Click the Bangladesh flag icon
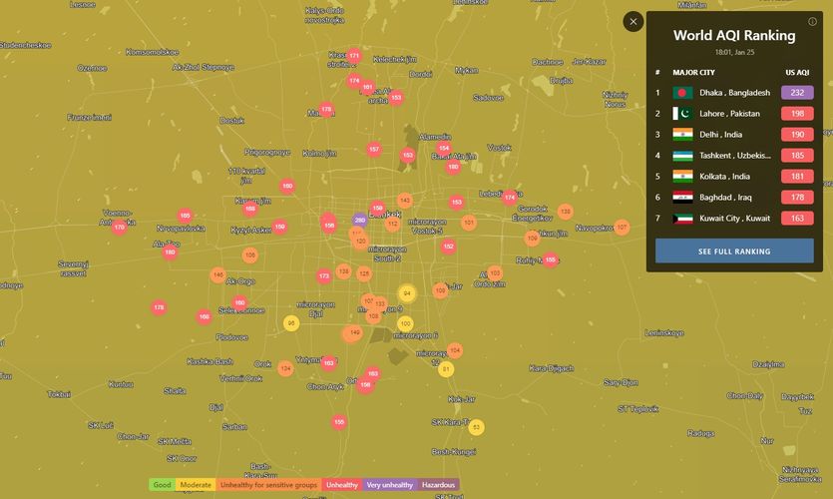The height and width of the screenshot is (499, 833). [682, 93]
